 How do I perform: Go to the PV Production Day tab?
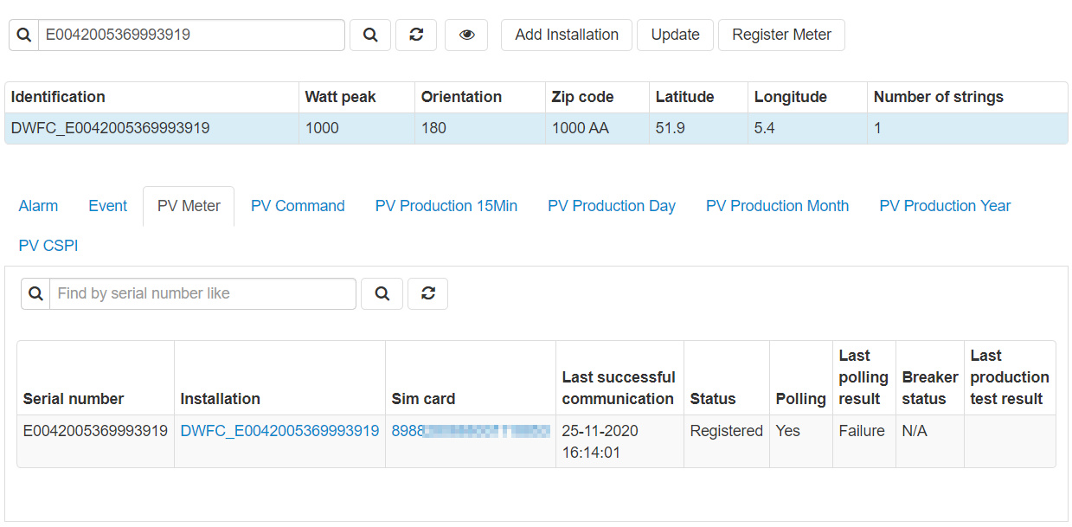pyautogui.click(x=612, y=206)
